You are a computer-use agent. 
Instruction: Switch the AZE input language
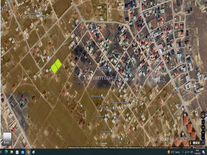(191, 152)
